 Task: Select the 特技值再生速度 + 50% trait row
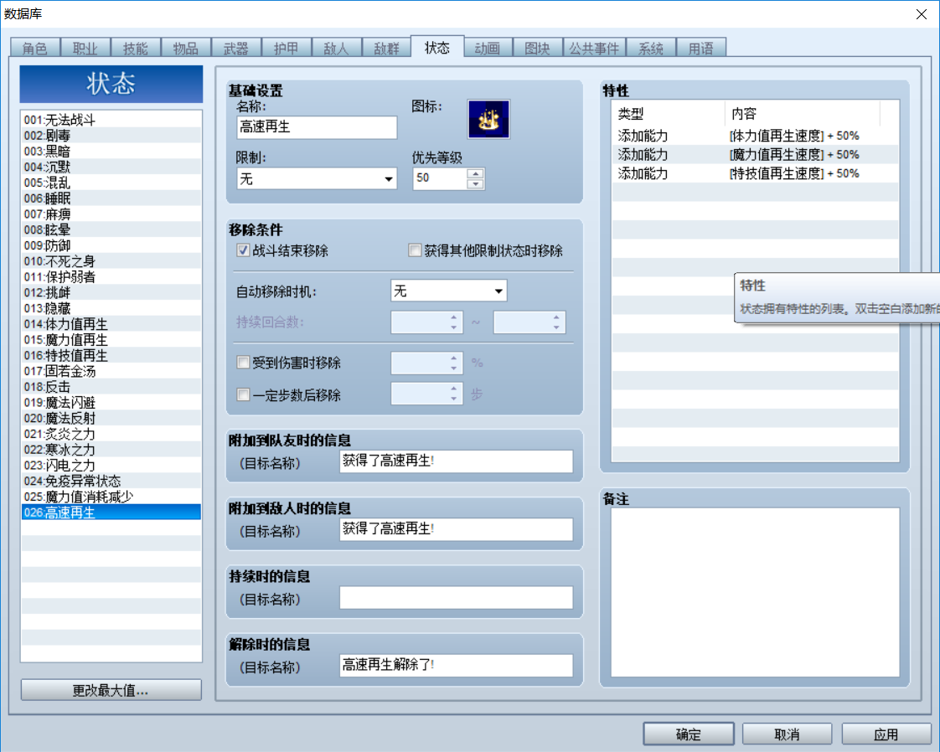point(755,174)
